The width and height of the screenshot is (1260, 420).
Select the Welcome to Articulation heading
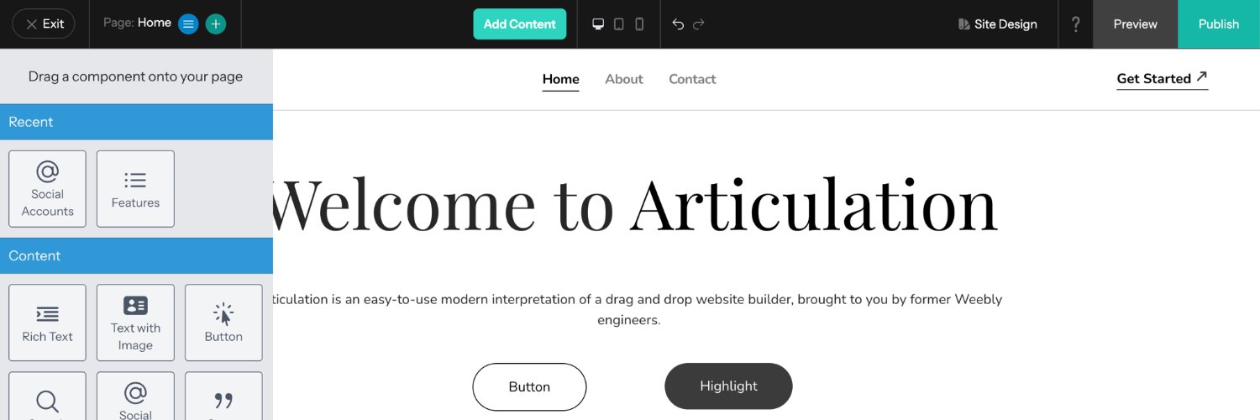tap(635, 204)
